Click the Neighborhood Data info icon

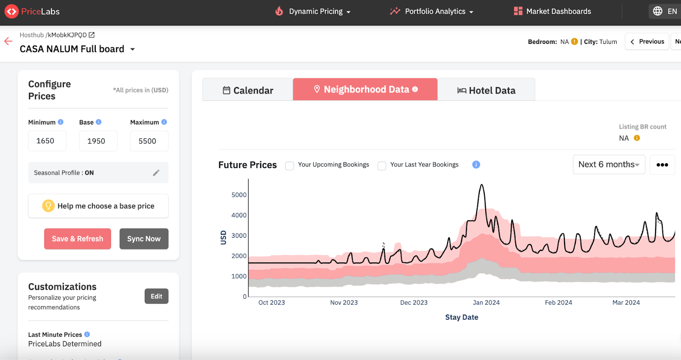pyautogui.click(x=415, y=89)
